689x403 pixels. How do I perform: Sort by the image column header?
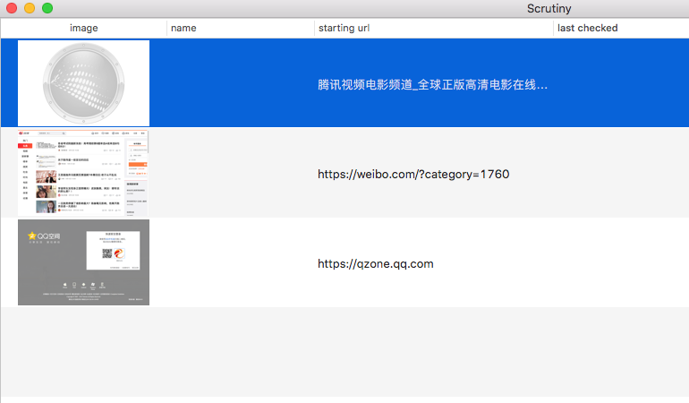[x=83, y=28]
